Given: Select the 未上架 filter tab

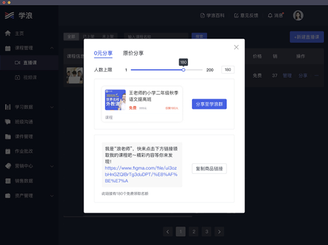Looking at the screenshot, I should coord(108,37).
